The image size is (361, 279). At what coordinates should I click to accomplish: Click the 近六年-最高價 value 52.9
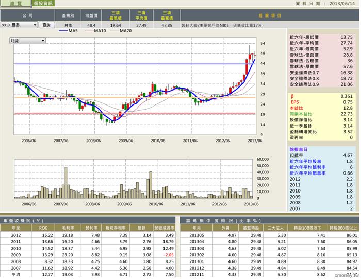coord(348,49)
